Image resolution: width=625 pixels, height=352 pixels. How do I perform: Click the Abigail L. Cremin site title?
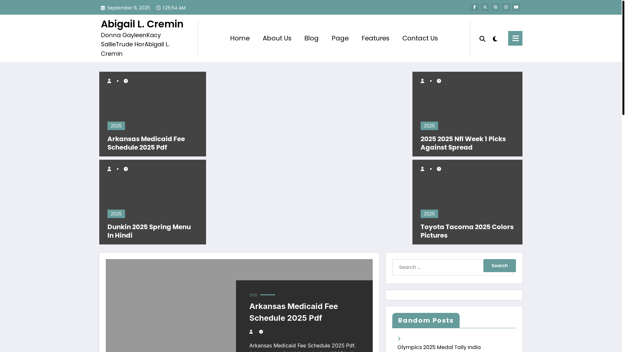142,24
